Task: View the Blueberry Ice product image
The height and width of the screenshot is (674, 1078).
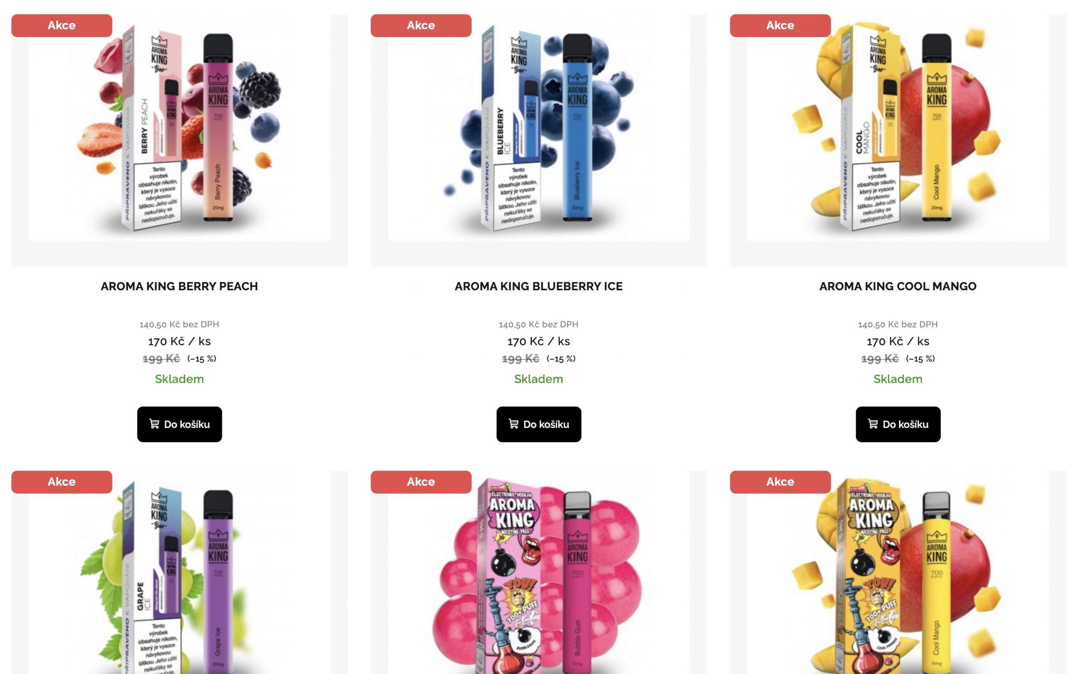Action: [x=539, y=128]
